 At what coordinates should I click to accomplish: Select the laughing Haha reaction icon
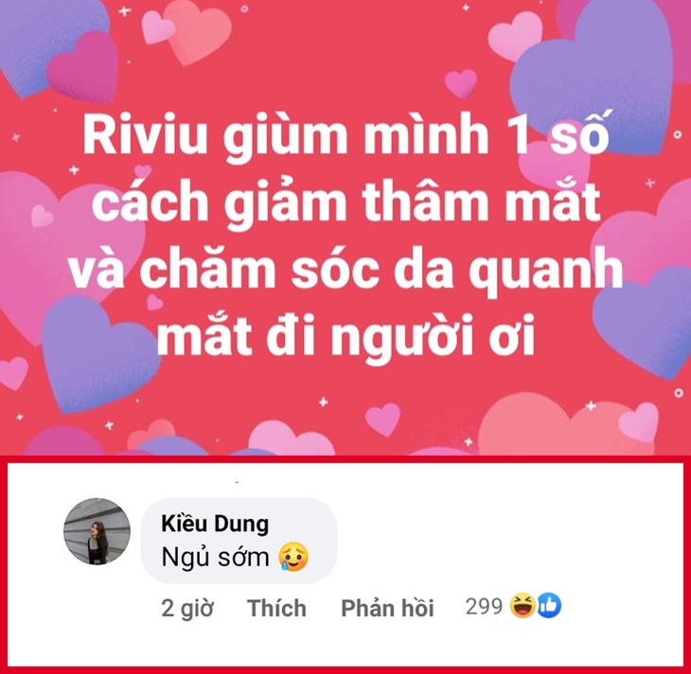(523, 606)
